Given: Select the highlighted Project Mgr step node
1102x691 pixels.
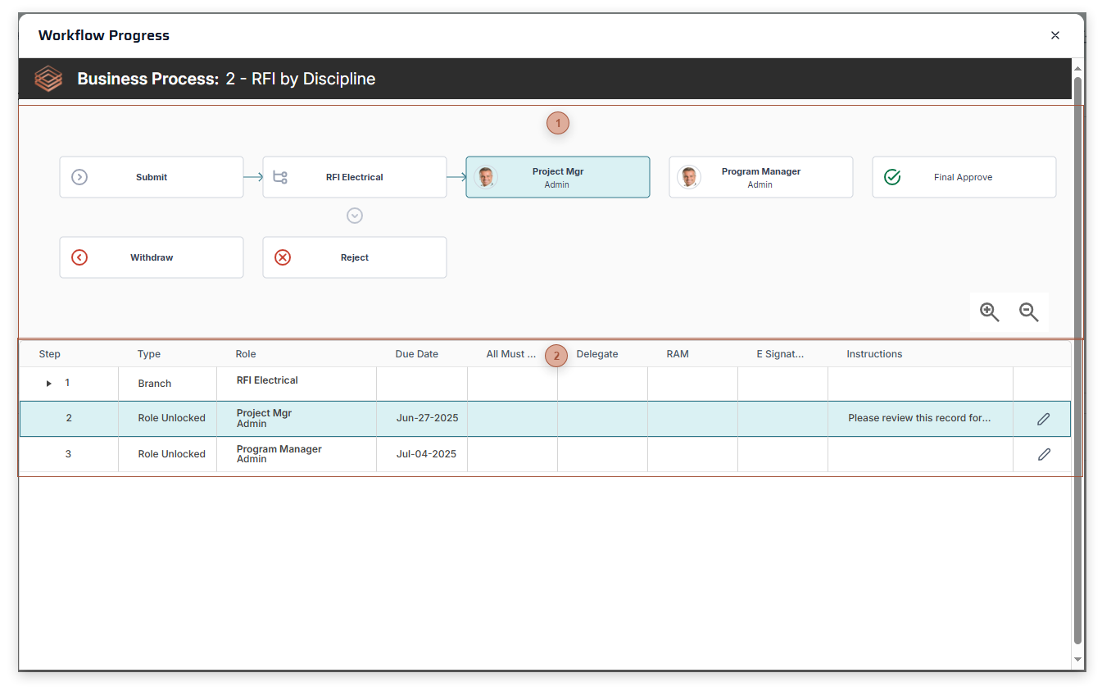Looking at the screenshot, I should tap(558, 176).
